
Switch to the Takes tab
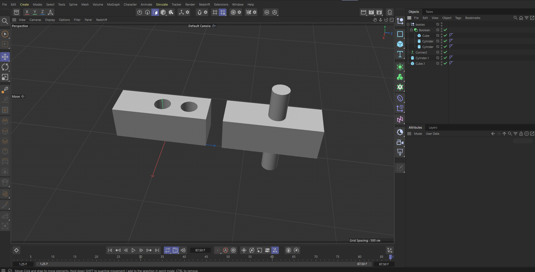(429, 11)
